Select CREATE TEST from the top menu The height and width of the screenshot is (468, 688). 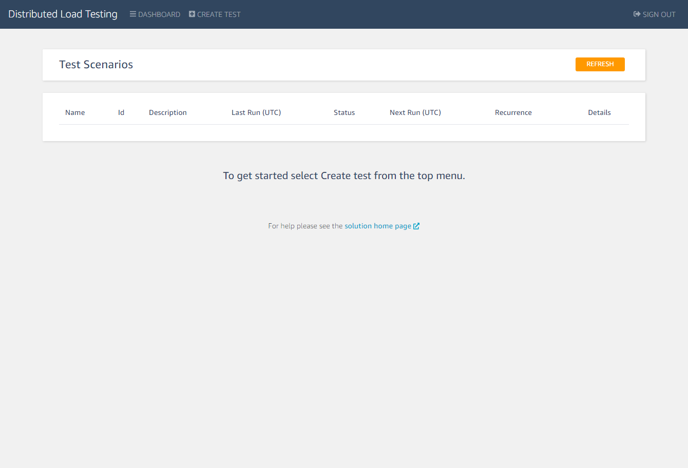[218, 14]
